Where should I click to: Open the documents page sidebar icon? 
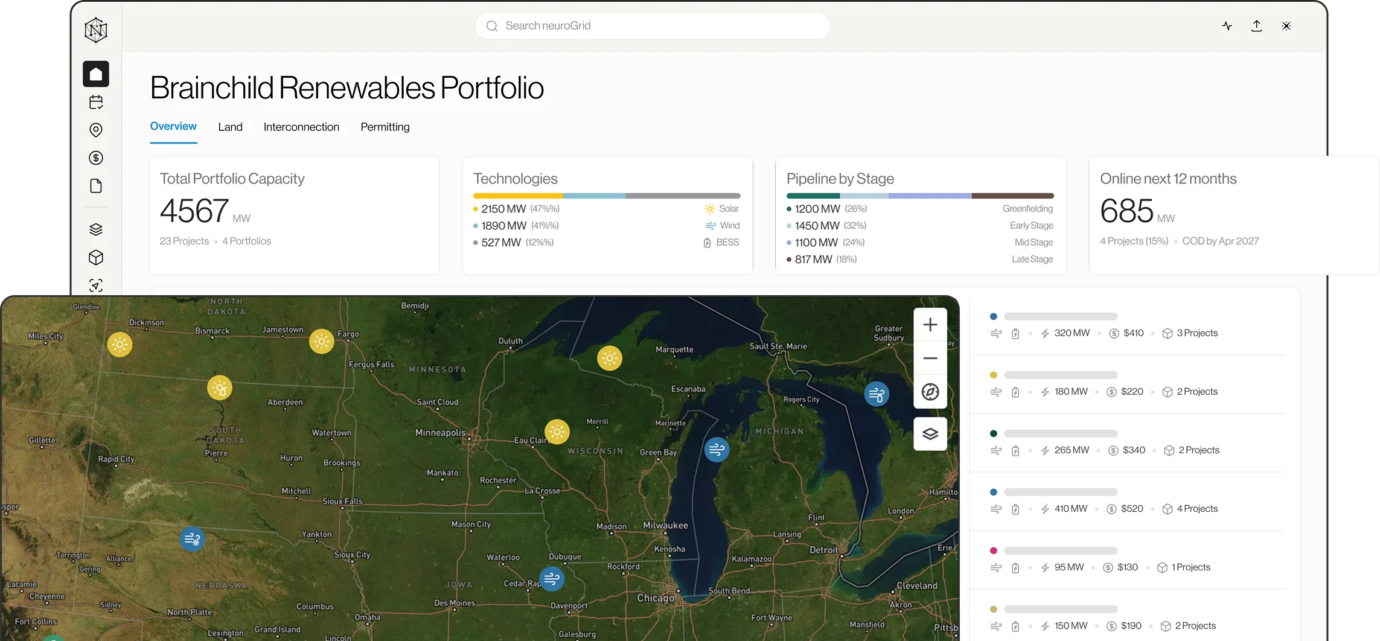pos(96,186)
